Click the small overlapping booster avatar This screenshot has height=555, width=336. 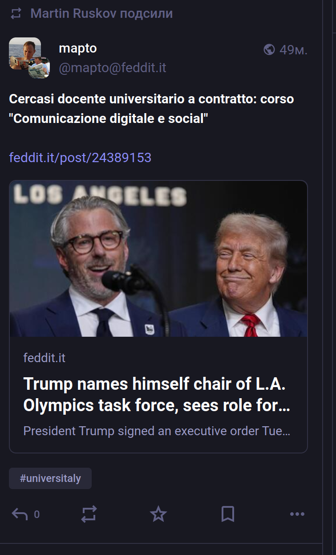40,67
